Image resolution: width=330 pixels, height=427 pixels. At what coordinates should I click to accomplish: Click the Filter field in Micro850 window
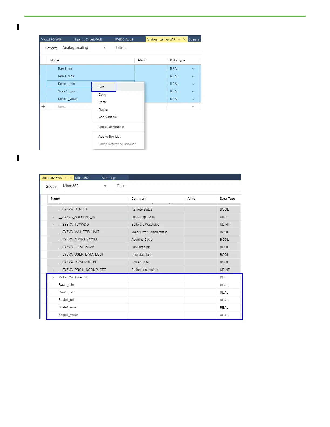coord(177,186)
